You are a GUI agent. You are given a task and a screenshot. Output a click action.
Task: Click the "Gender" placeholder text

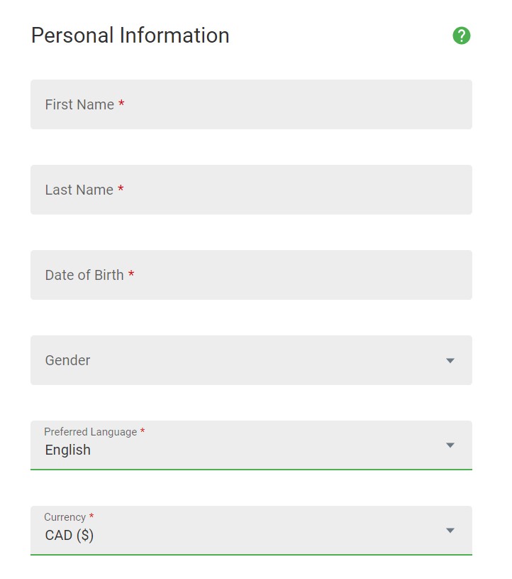67,360
